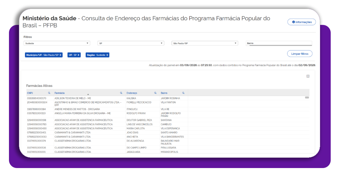This screenshot has width=340, height=178.
Task: Click the search icon in CNPJ column
Action: pos(49,93)
